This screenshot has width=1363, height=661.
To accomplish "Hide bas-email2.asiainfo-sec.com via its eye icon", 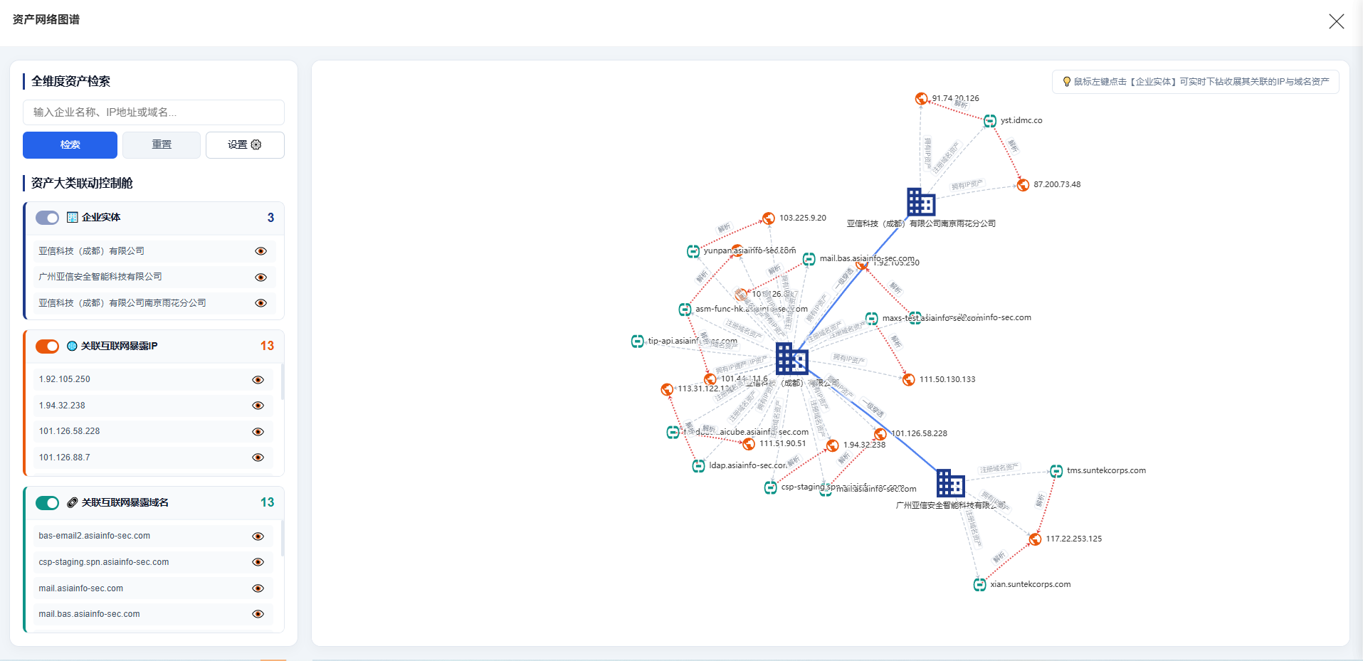I will pos(258,536).
